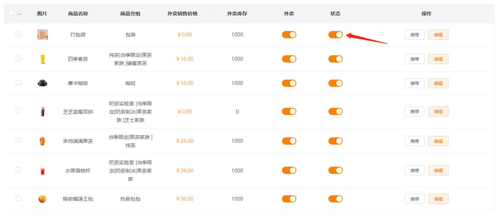Click the 摩卡咖啡 coffee cup image

(43, 83)
